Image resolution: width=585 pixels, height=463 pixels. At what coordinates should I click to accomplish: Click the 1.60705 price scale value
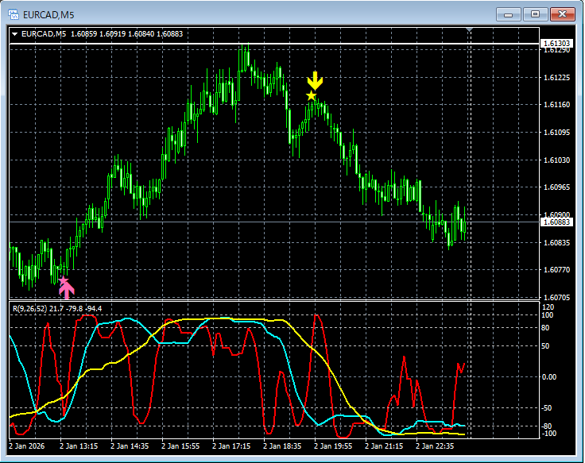[556, 297]
